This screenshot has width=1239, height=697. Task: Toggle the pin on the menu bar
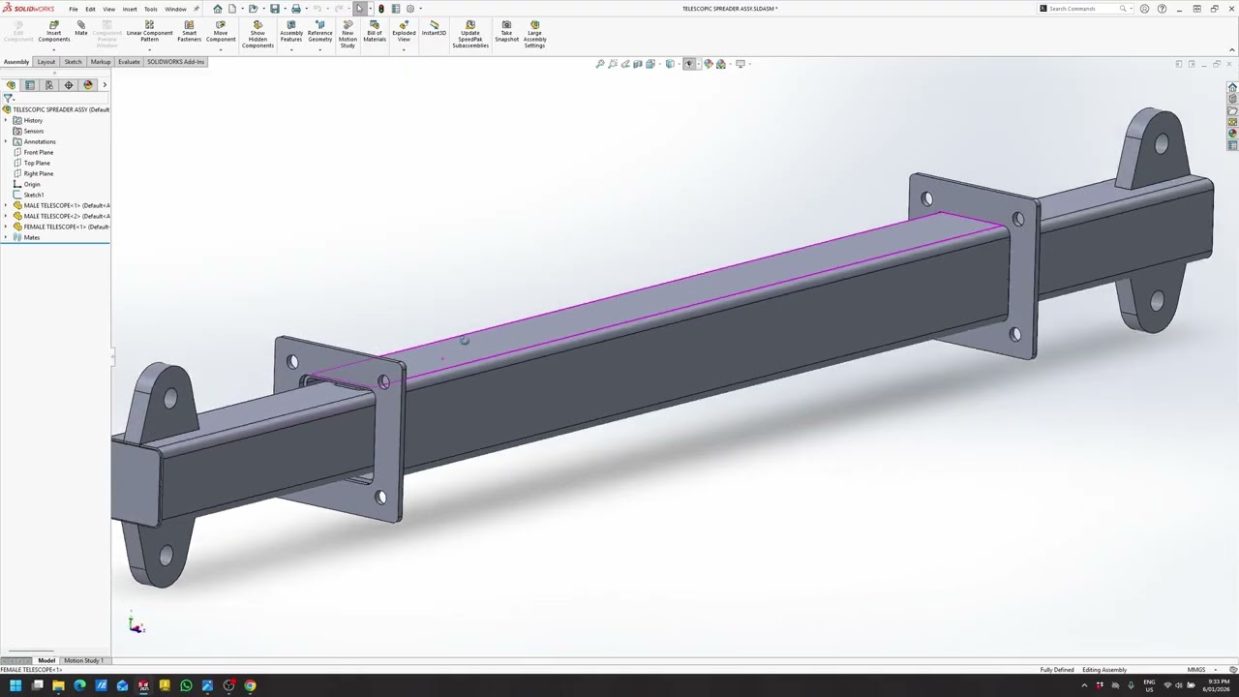click(x=196, y=9)
